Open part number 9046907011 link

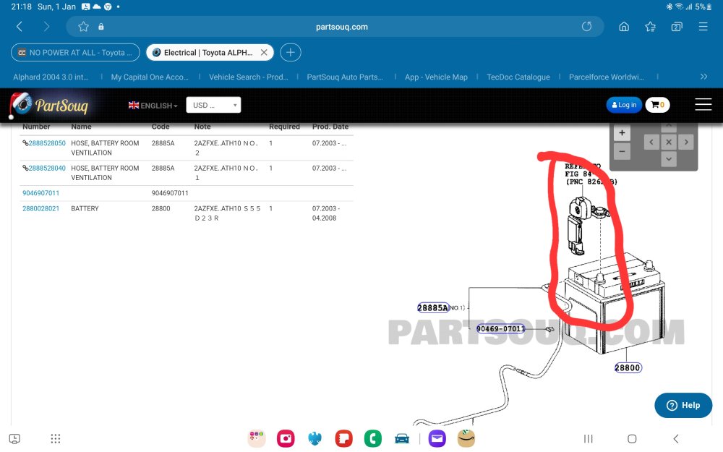pyautogui.click(x=40, y=193)
